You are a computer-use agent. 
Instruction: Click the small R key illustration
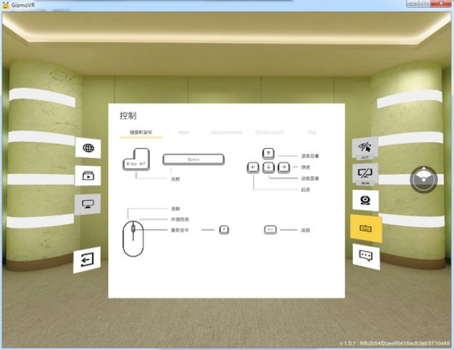point(224,230)
